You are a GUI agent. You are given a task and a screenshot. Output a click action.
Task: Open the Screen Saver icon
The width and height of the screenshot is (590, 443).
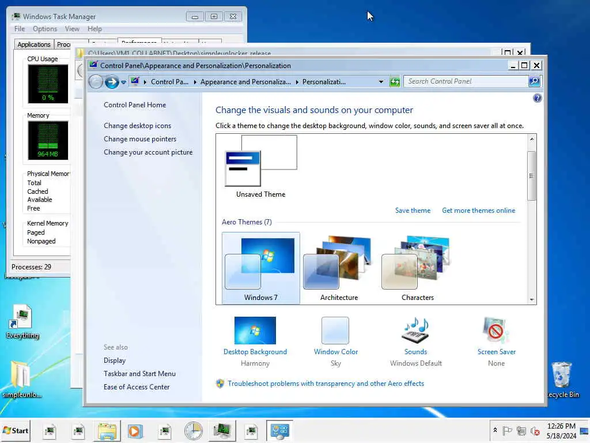pyautogui.click(x=496, y=331)
